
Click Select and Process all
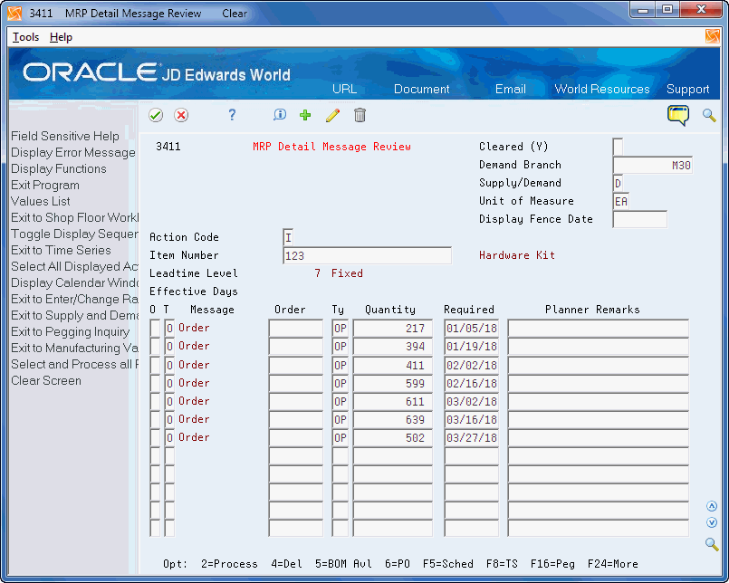pos(74,364)
